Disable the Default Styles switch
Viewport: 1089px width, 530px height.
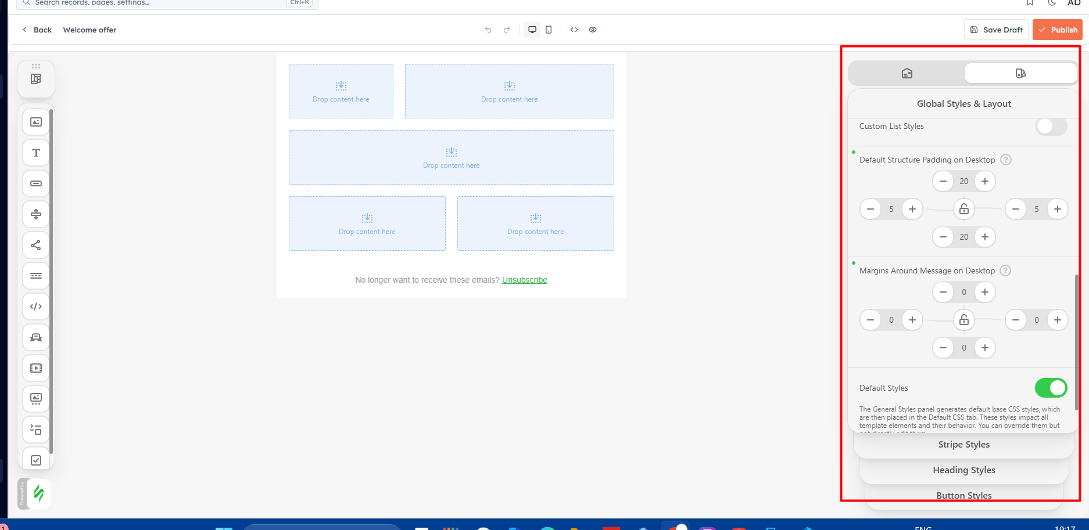click(1051, 388)
